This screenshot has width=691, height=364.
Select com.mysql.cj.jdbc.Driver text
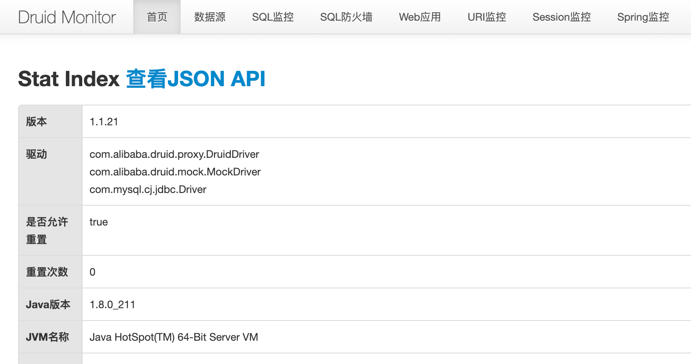(x=148, y=189)
